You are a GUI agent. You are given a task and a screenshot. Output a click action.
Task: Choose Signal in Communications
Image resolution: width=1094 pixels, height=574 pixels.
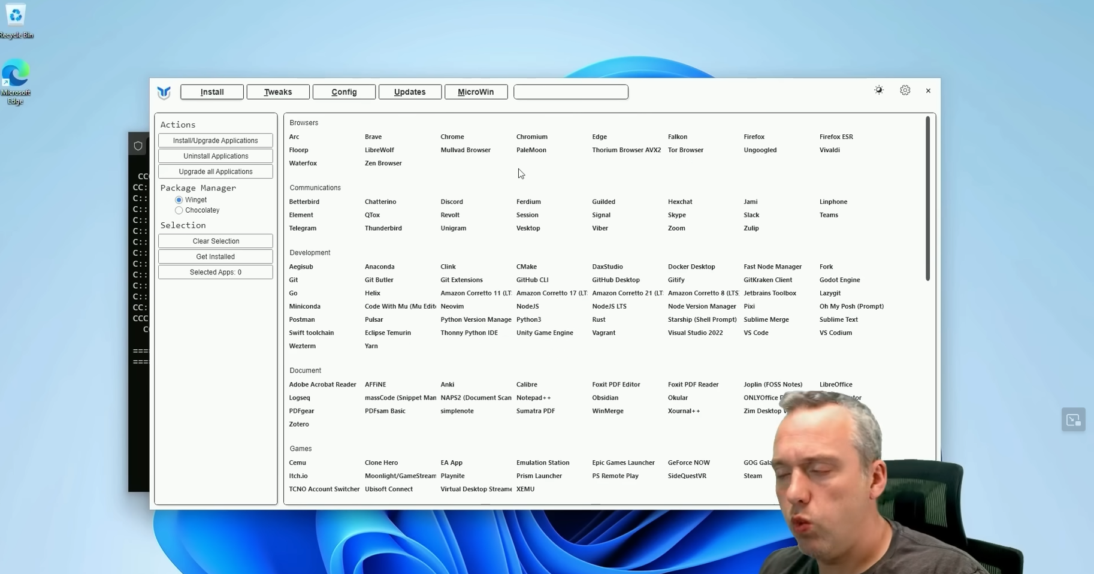[x=601, y=215]
